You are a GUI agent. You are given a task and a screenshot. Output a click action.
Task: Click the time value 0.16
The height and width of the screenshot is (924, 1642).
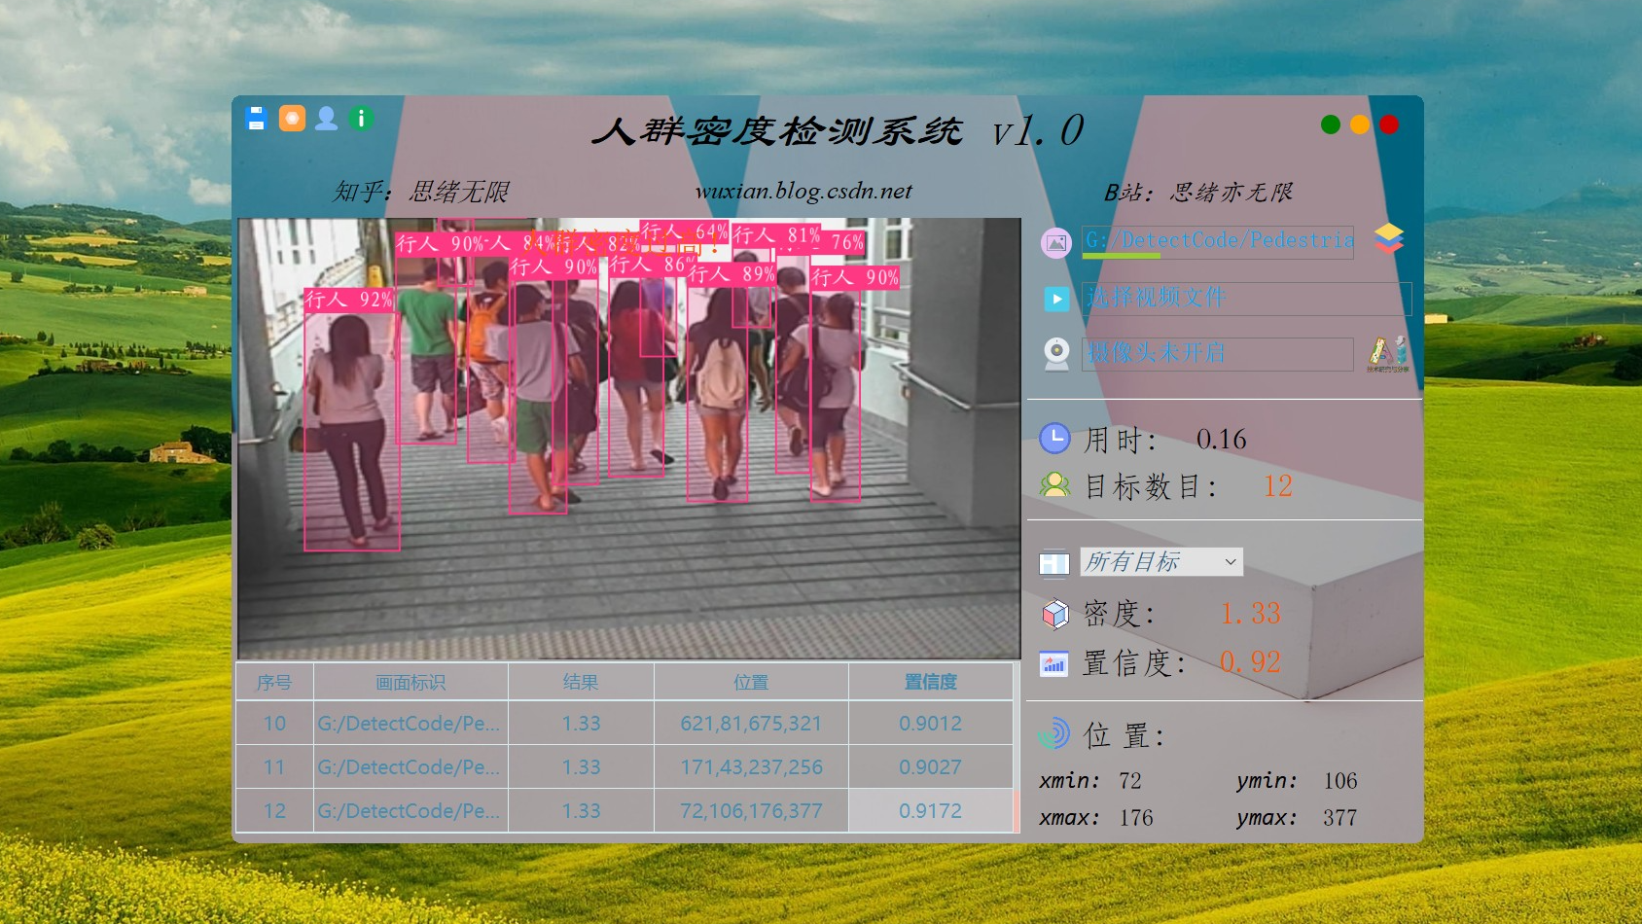coord(1222,440)
